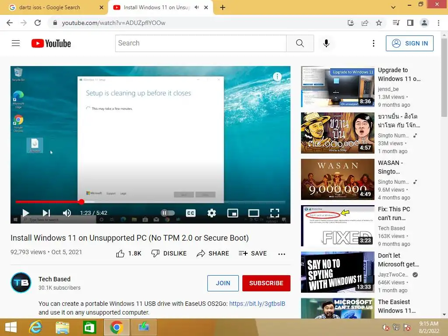This screenshot has width=448, height=336.
Task: Open Tech Based channel avatar
Action: tap(21, 283)
